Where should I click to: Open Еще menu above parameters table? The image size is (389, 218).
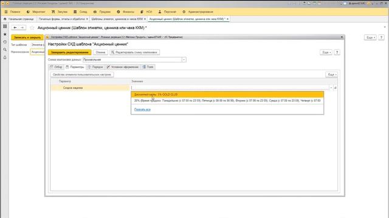click(x=331, y=74)
